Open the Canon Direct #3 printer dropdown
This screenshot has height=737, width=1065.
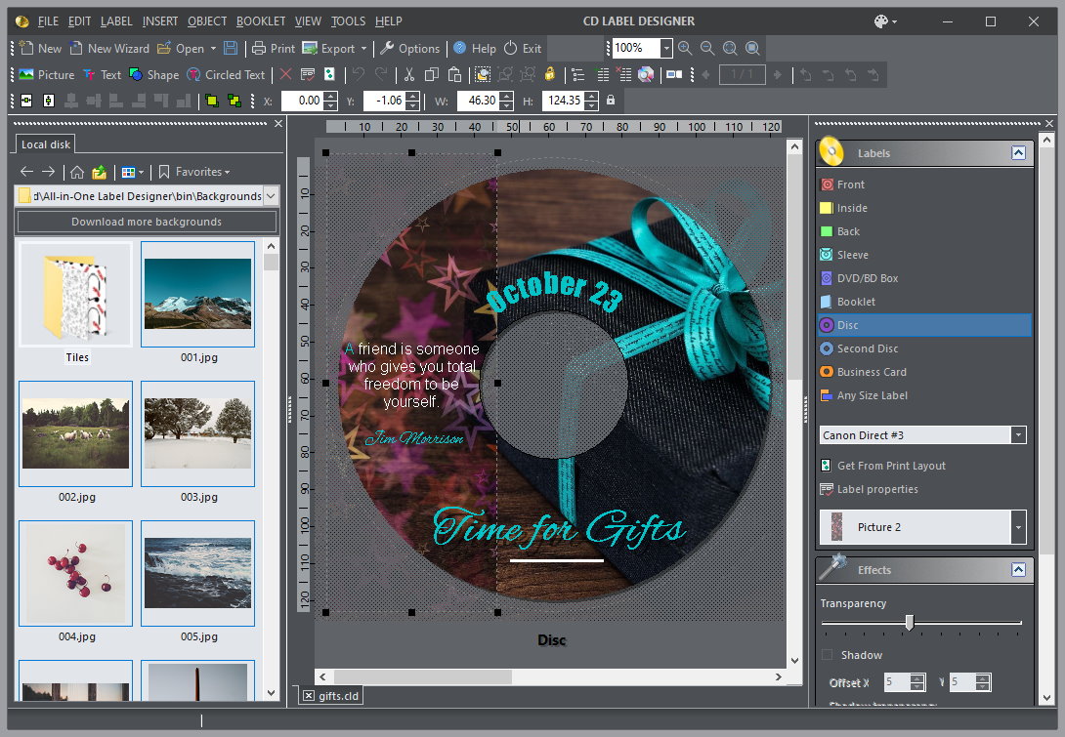(x=1018, y=435)
